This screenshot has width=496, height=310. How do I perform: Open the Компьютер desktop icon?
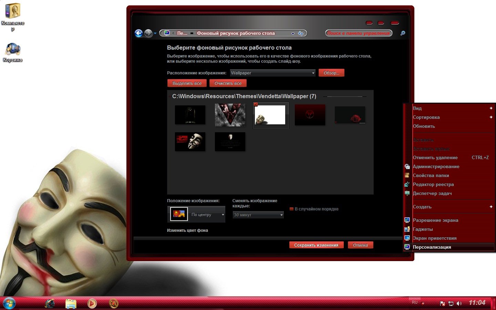[13, 11]
